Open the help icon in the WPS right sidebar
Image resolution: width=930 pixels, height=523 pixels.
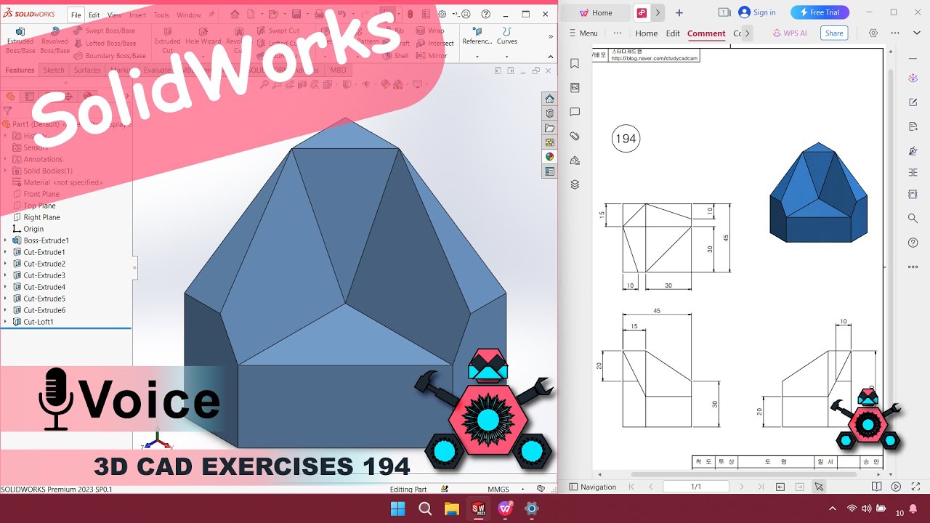point(913,243)
